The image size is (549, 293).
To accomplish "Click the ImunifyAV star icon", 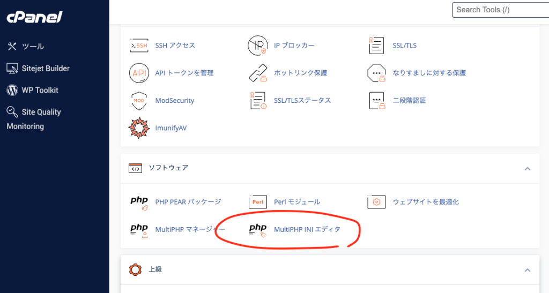I will coord(139,128).
